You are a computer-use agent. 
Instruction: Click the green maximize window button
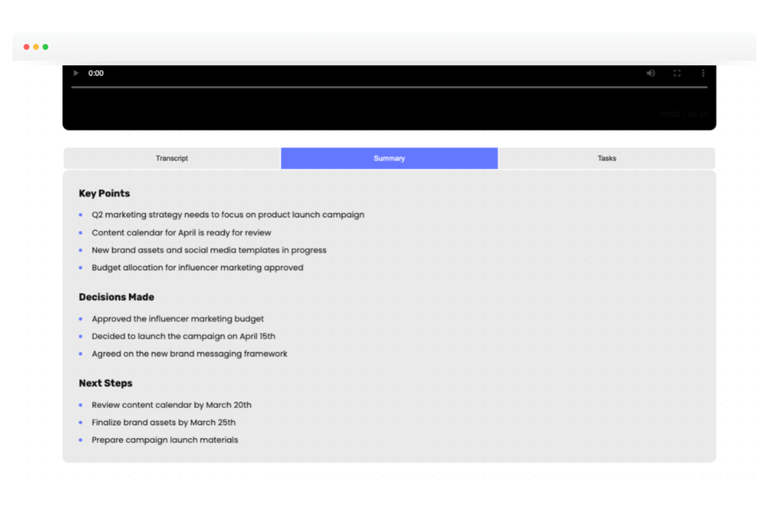[x=46, y=47]
